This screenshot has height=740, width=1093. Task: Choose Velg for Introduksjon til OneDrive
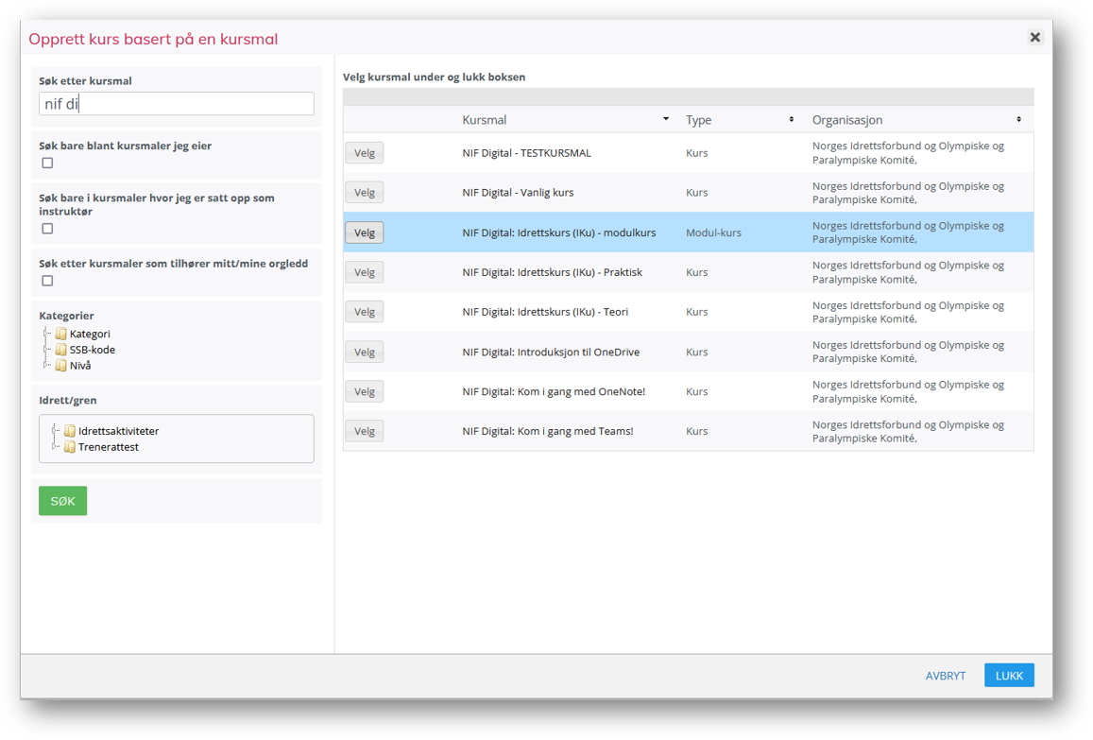pos(365,352)
